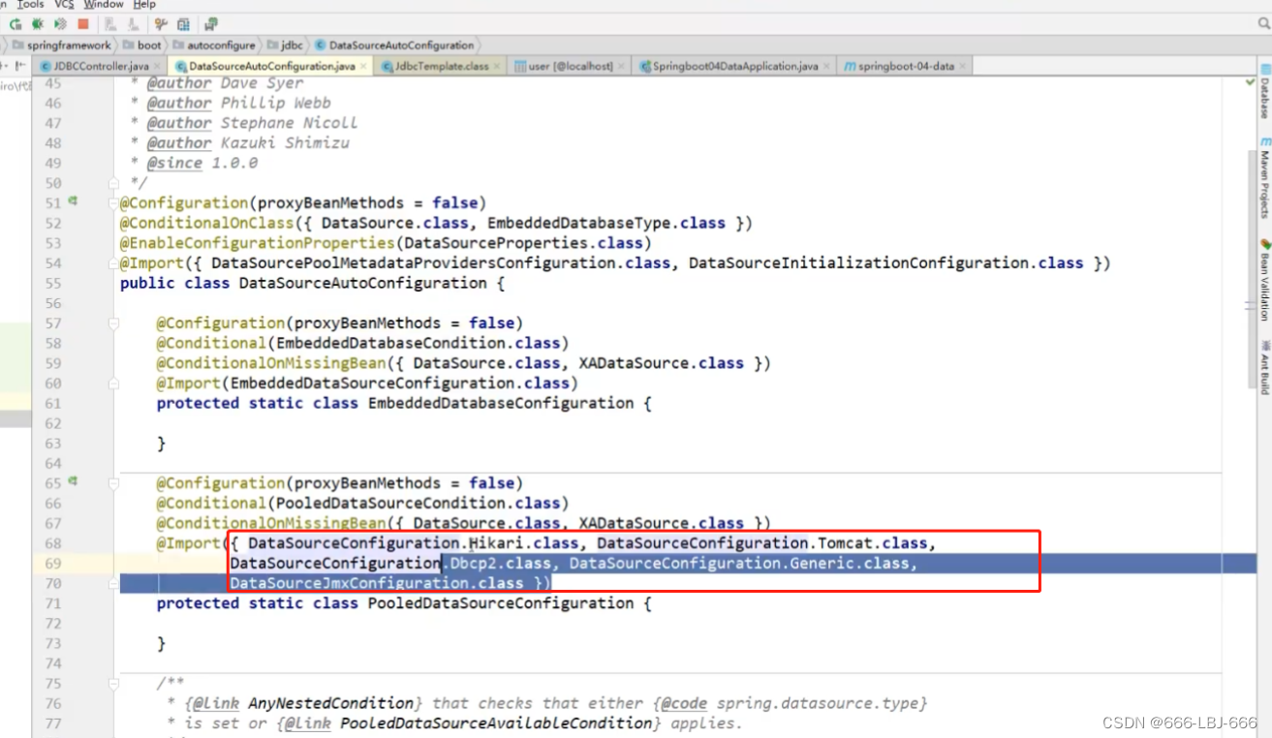Switch to Springboot04DataApplication.java tab
Image resolution: width=1272 pixels, height=738 pixels.
[734, 66]
